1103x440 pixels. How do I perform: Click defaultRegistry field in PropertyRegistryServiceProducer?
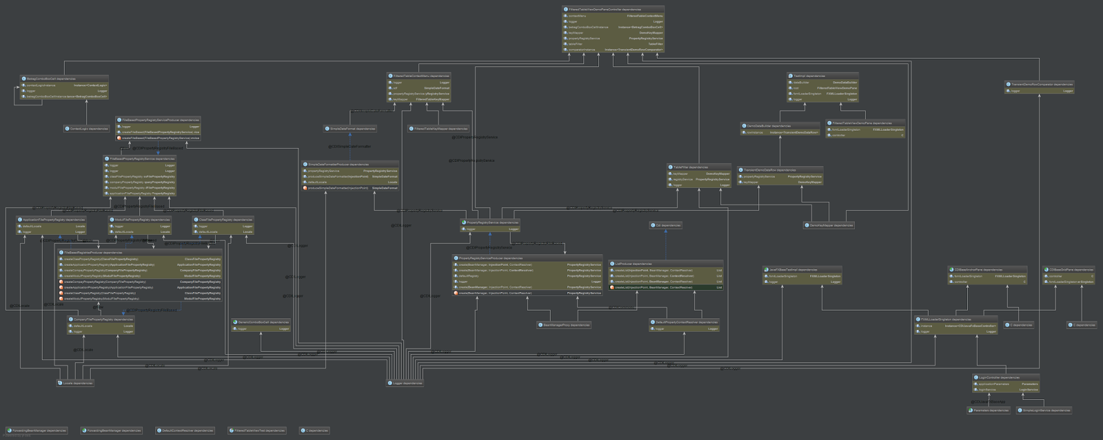[x=528, y=276]
